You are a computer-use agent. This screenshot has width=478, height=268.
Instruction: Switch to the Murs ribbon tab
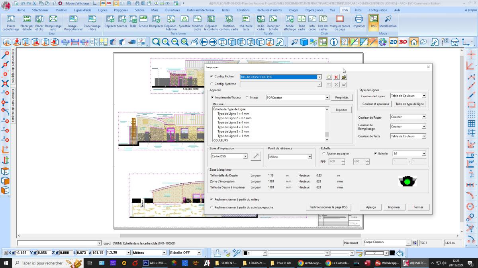[x=155, y=10]
